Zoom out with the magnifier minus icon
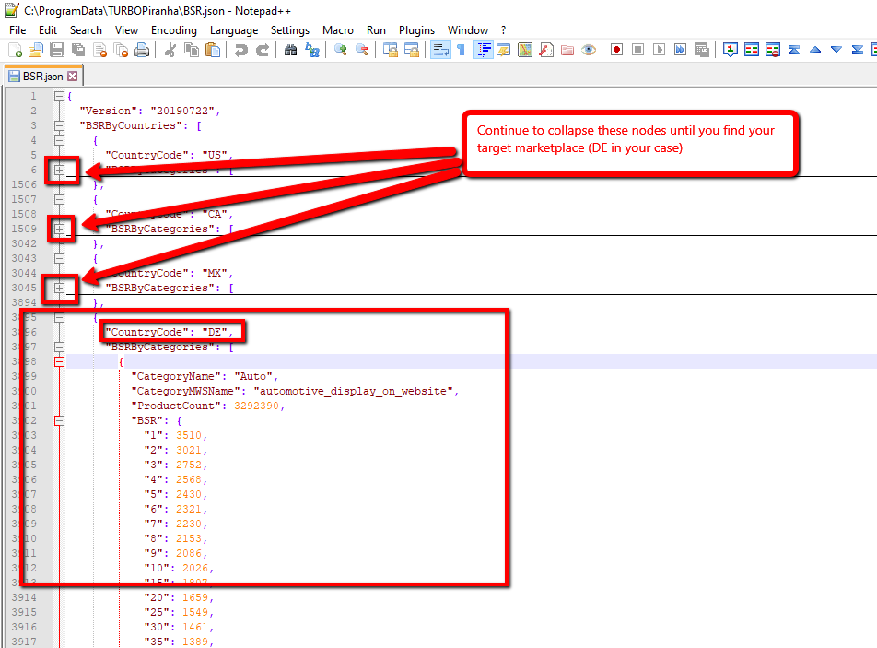This screenshot has height=648, width=877. coord(362,50)
